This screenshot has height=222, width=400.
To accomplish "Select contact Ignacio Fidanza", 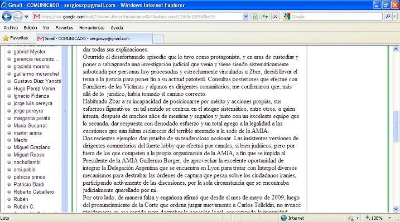I will tap(31, 96).
